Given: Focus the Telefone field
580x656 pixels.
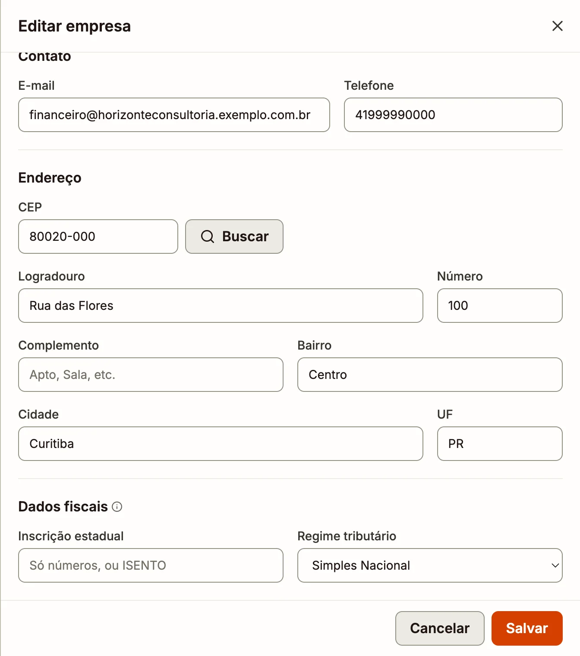Looking at the screenshot, I should [453, 115].
